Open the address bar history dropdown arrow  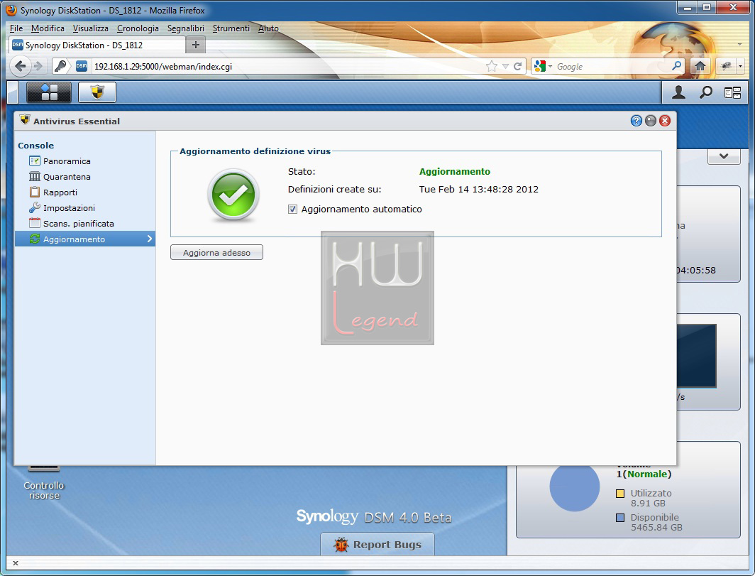[505, 67]
